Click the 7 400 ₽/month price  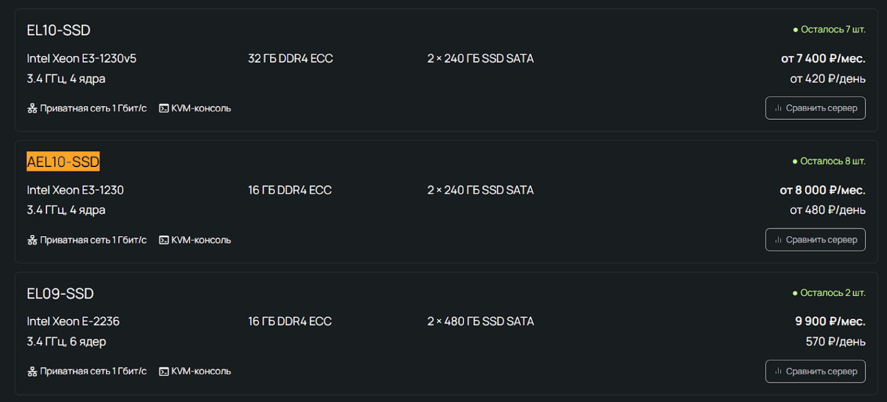coord(823,59)
